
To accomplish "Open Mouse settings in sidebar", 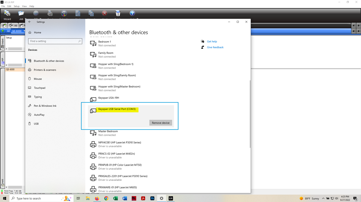I will click(x=38, y=79).
